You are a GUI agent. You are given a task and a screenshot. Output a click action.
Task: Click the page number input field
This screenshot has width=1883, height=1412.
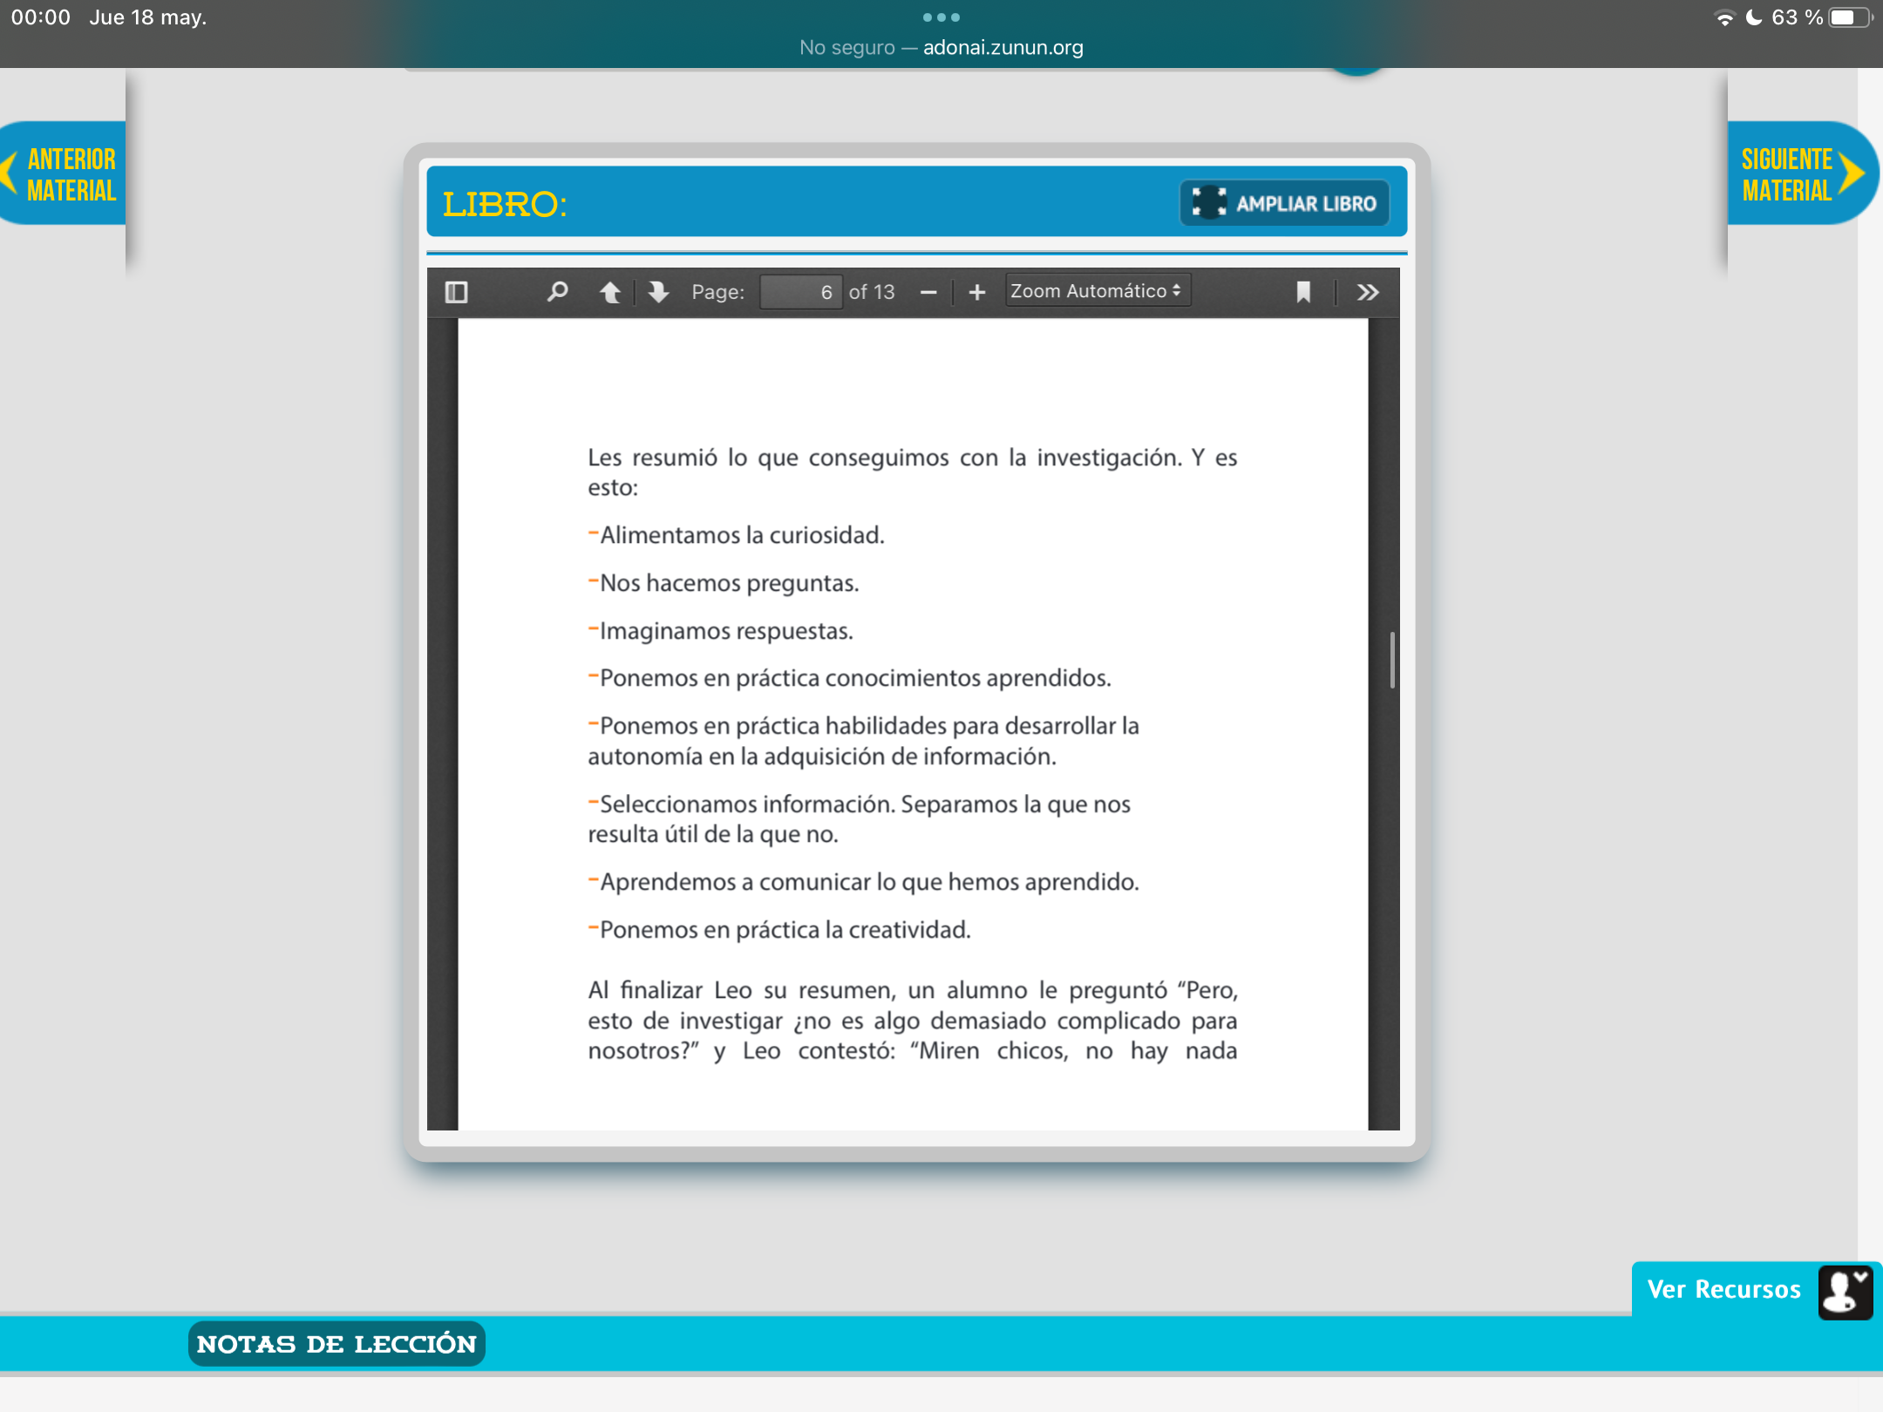click(x=800, y=292)
